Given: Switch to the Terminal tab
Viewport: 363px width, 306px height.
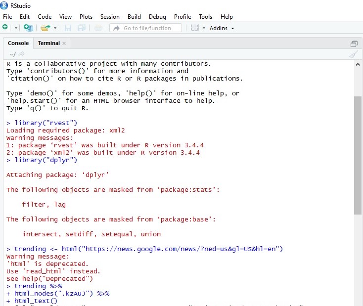Looking at the screenshot, I should (49, 43).
